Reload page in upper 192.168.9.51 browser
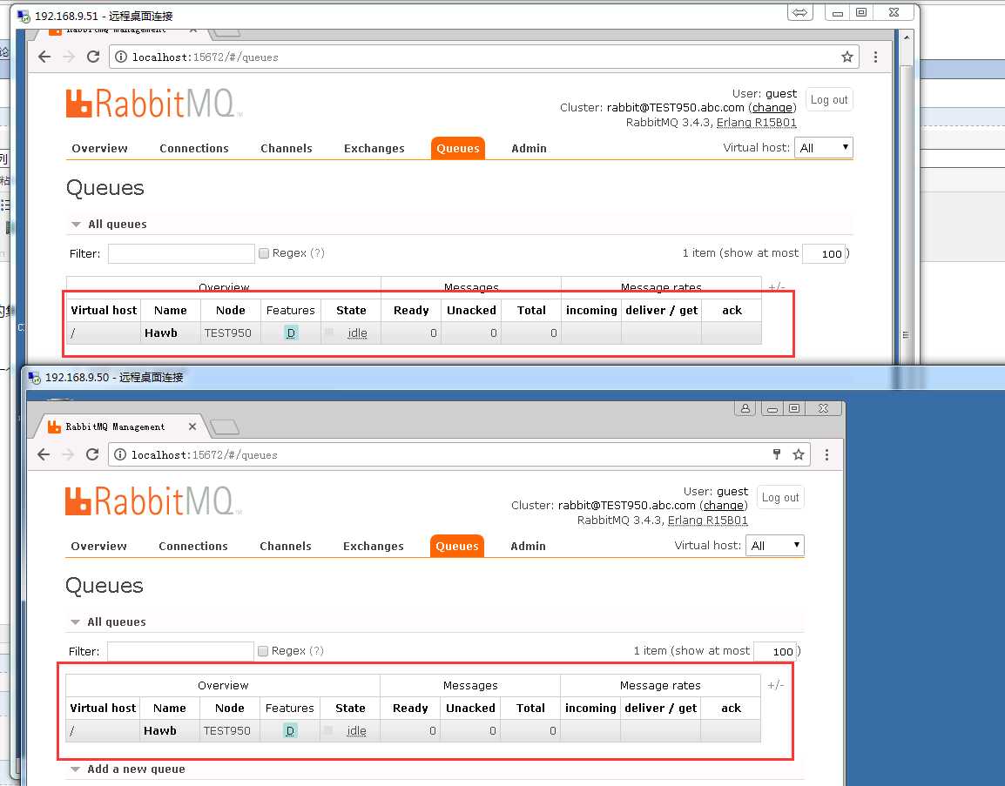Image resolution: width=1005 pixels, height=786 pixels. pyautogui.click(x=93, y=57)
